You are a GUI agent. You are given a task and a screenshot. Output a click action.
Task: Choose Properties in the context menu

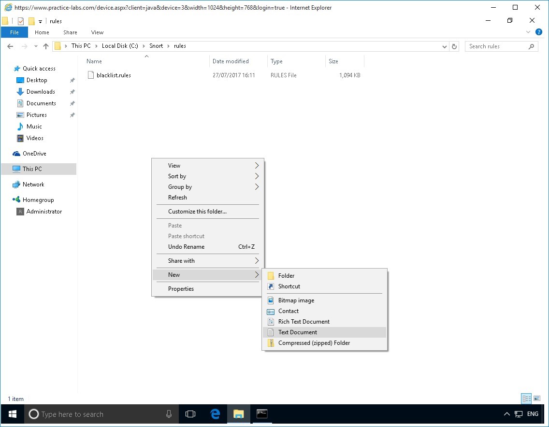[181, 289]
